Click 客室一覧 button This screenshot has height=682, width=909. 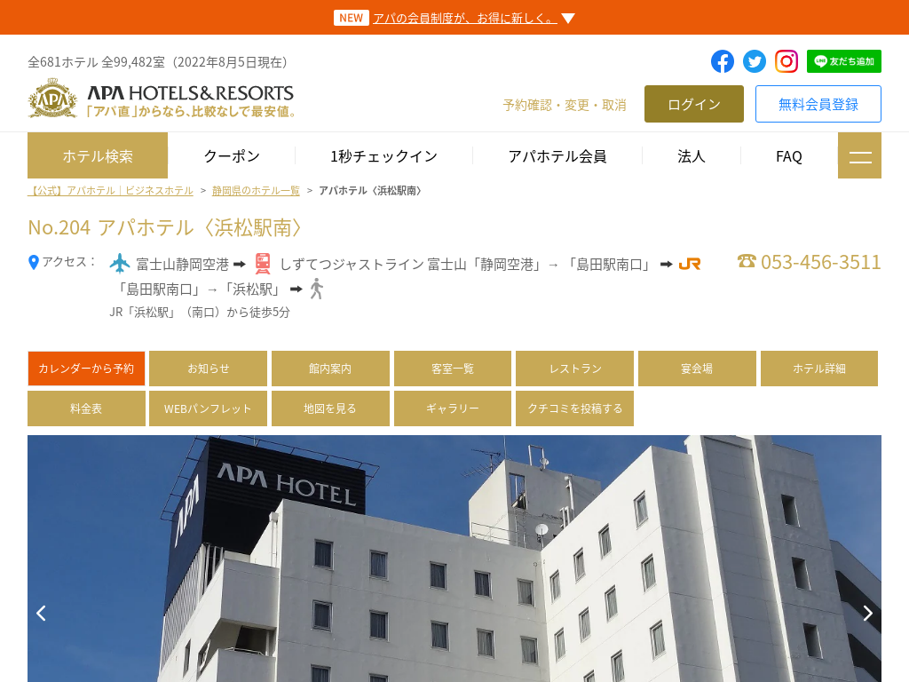point(453,369)
